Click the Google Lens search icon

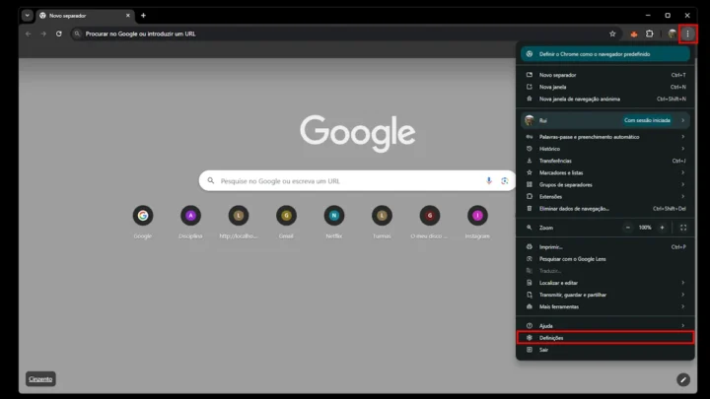coord(504,180)
